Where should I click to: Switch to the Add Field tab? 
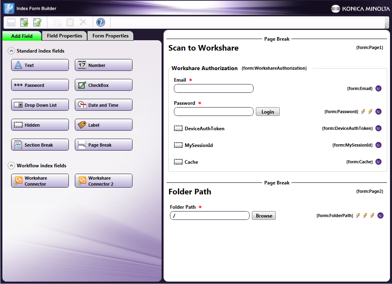(22, 36)
